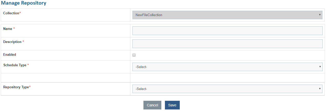
Task: Open the NewFileCollection collection dropdown
Action: pyautogui.click(x=227, y=15)
